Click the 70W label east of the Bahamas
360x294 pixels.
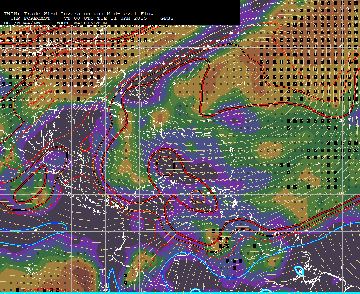tap(173, 83)
